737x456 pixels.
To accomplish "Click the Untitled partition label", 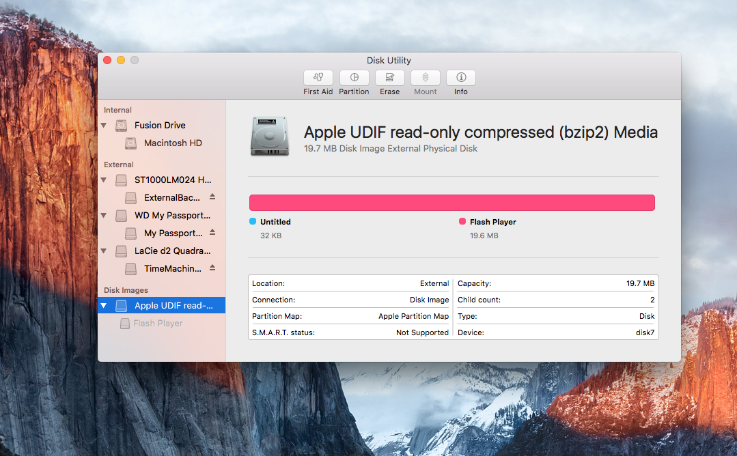I will (x=275, y=222).
